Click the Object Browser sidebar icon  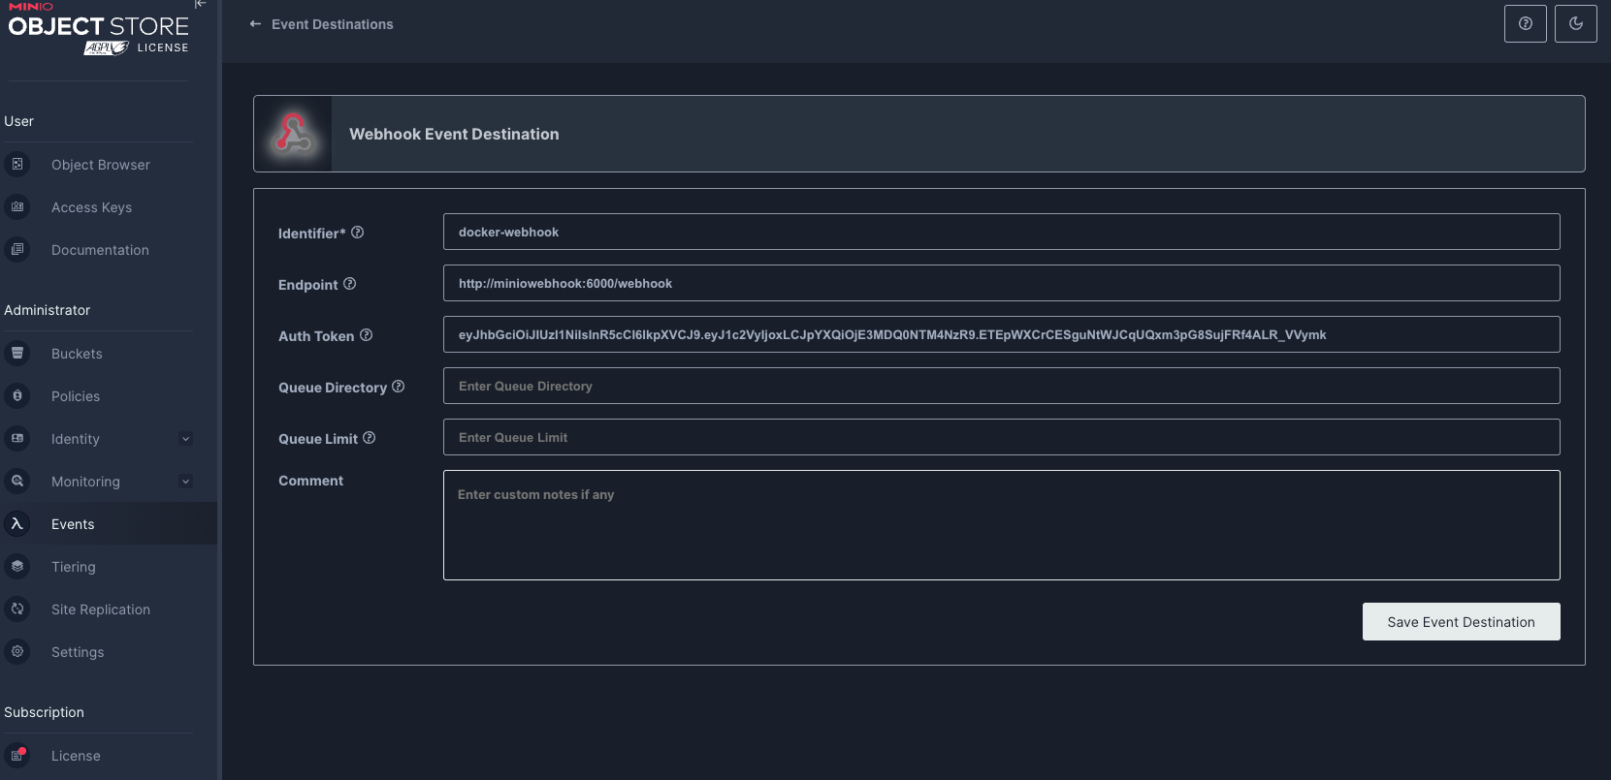pyautogui.click(x=17, y=164)
